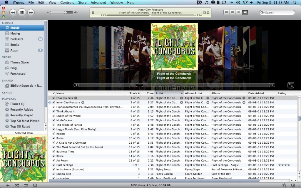Open the File menu
The height and width of the screenshot is (188, 301).
coord(31,2)
